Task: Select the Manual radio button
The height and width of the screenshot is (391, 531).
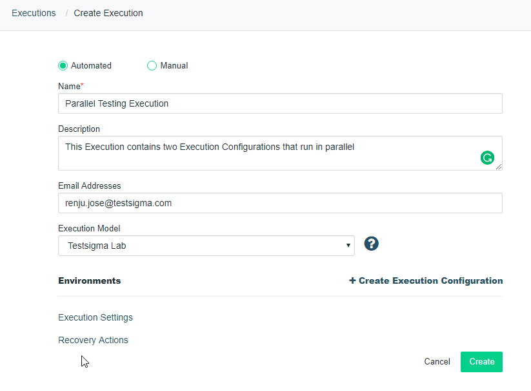Action: pos(152,65)
